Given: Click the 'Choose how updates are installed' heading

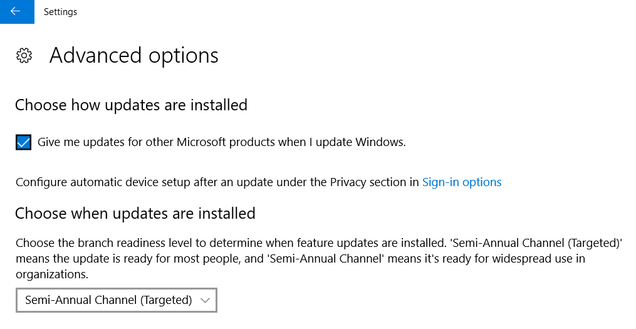Looking at the screenshot, I should pyautogui.click(x=131, y=105).
